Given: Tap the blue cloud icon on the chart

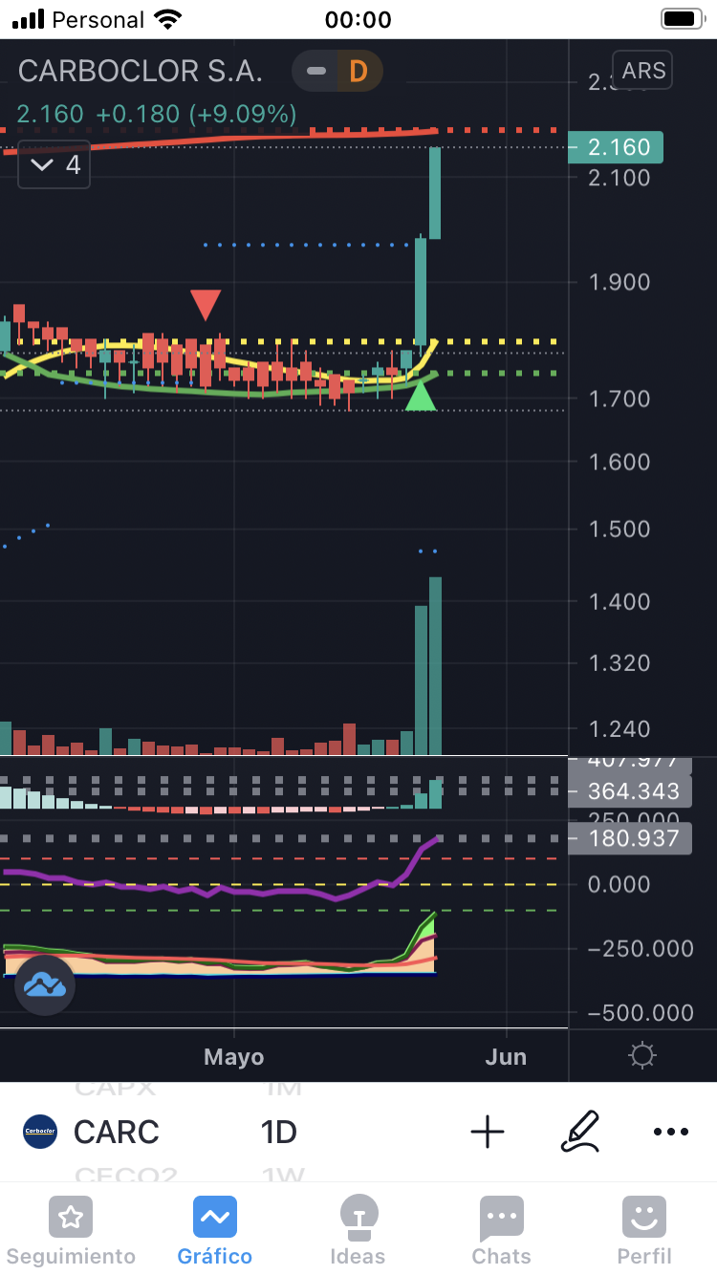Looking at the screenshot, I should pos(45,984).
